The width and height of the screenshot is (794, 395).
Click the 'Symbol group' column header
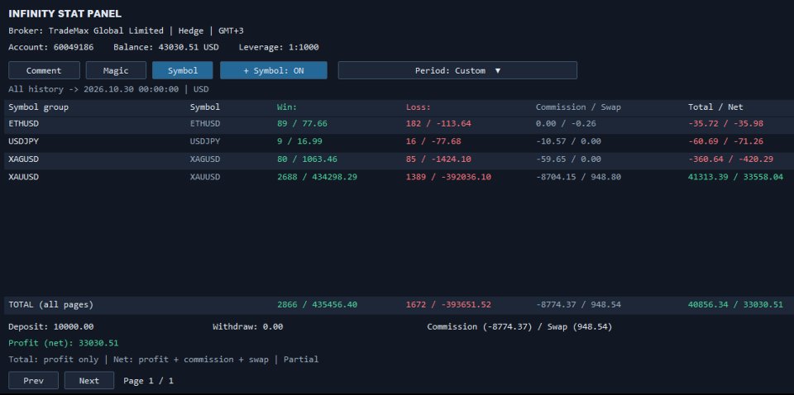[x=39, y=107]
